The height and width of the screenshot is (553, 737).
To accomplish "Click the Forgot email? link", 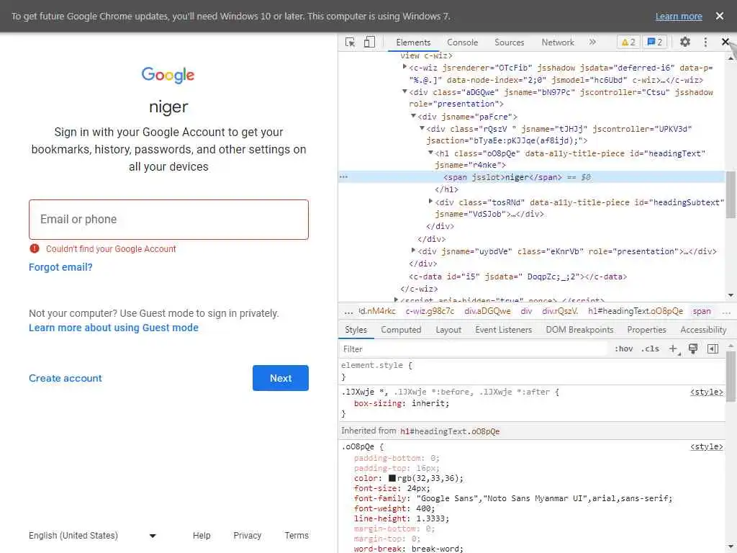I will pos(60,267).
